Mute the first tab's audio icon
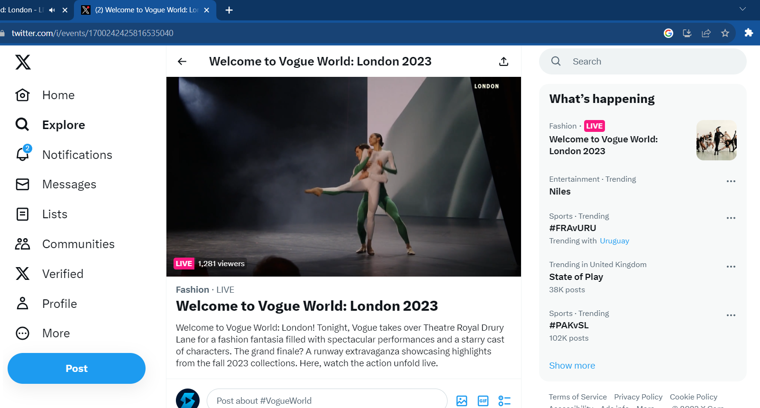 click(x=52, y=10)
